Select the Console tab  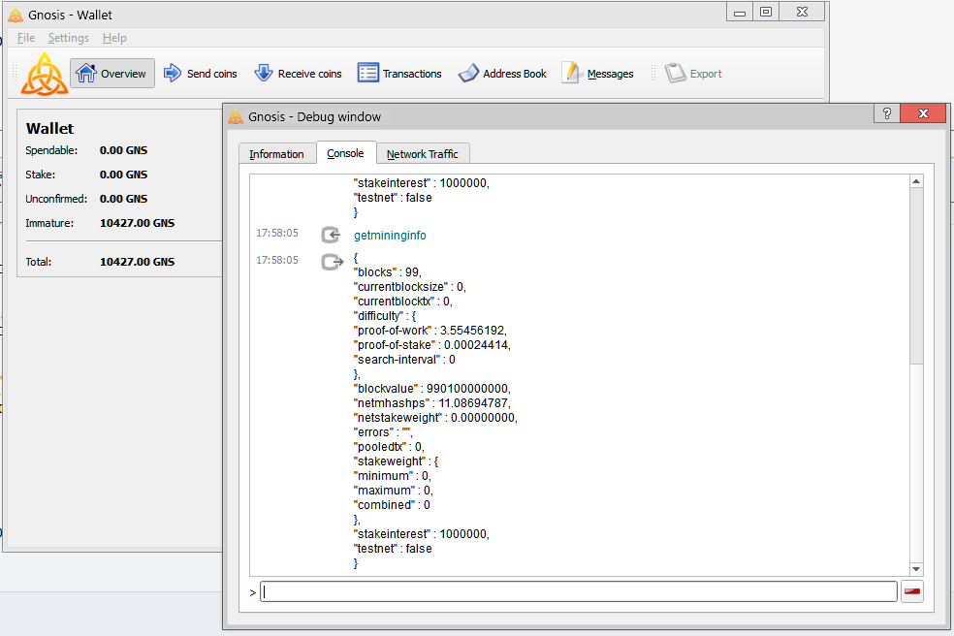(x=345, y=153)
